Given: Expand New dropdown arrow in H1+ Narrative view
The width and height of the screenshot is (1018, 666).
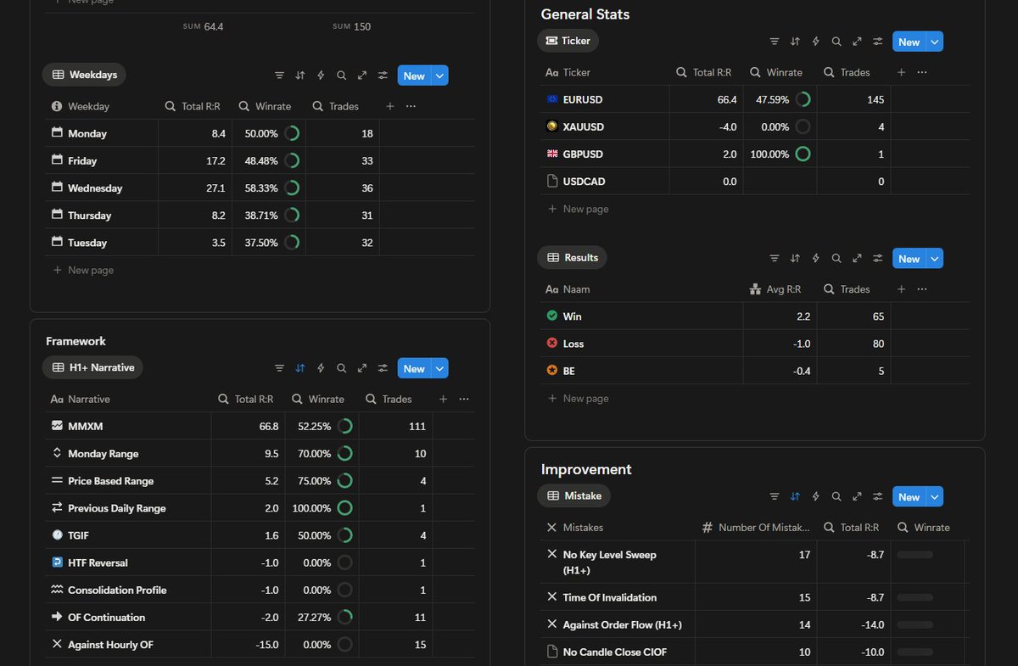Looking at the screenshot, I should click(x=439, y=368).
